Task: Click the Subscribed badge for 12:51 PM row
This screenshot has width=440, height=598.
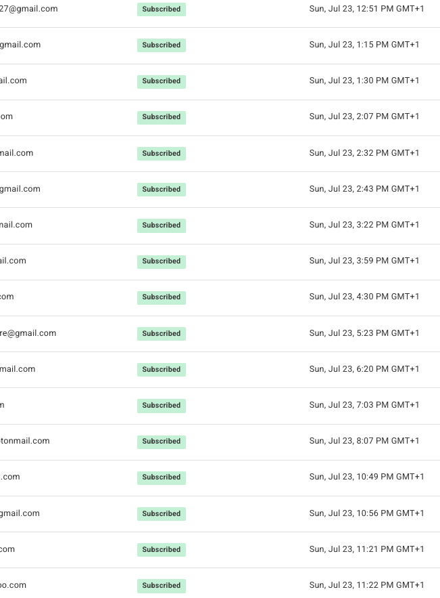Action: [x=162, y=9]
